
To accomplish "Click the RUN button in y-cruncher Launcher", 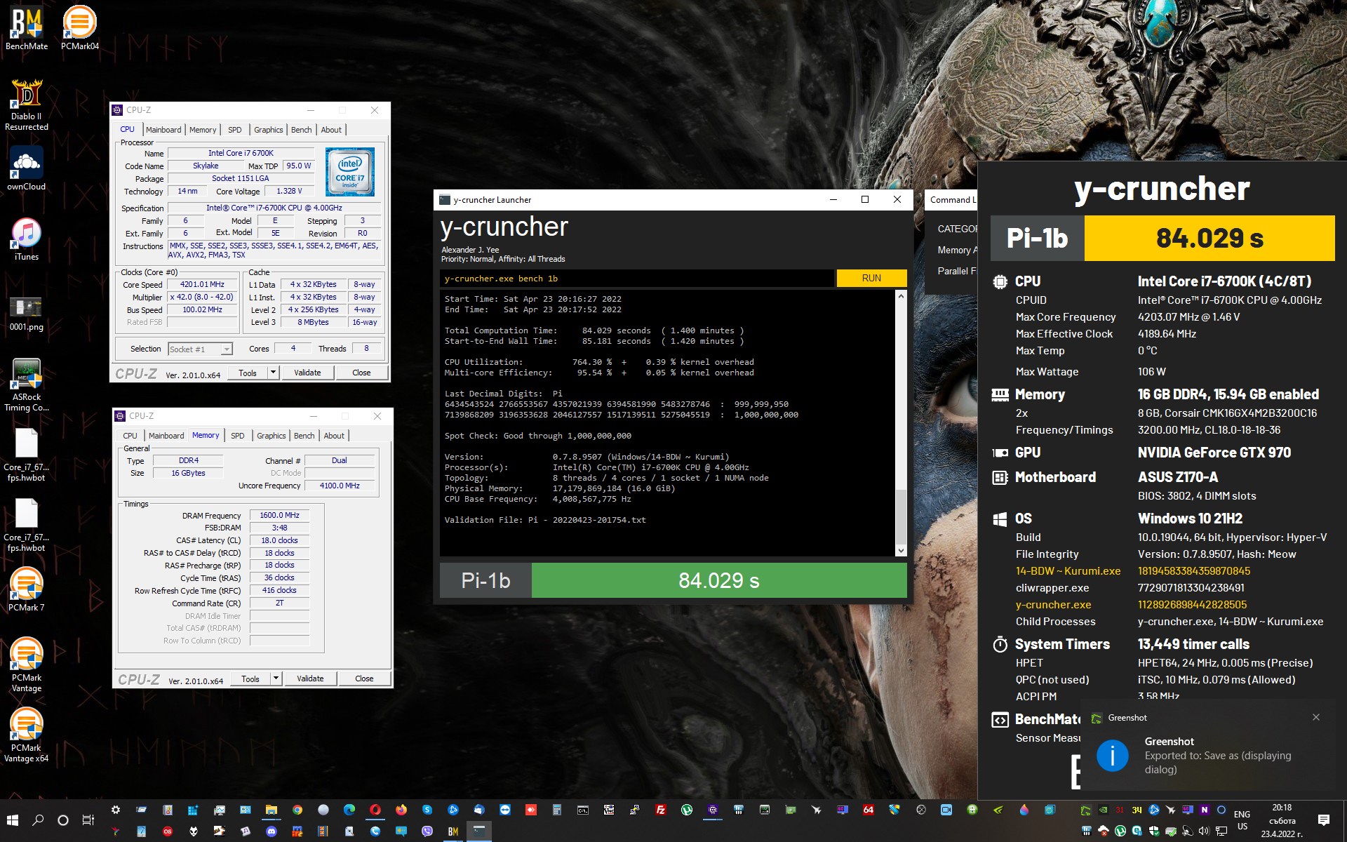I will pyautogui.click(x=871, y=279).
